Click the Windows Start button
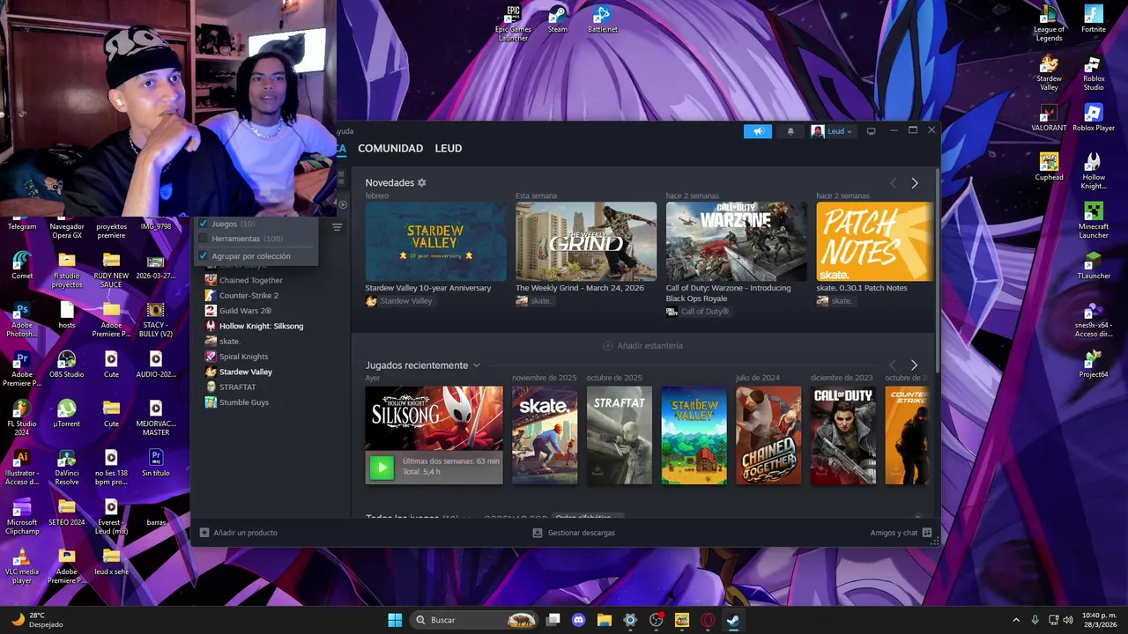Screen dimensions: 1128x634 395,620
